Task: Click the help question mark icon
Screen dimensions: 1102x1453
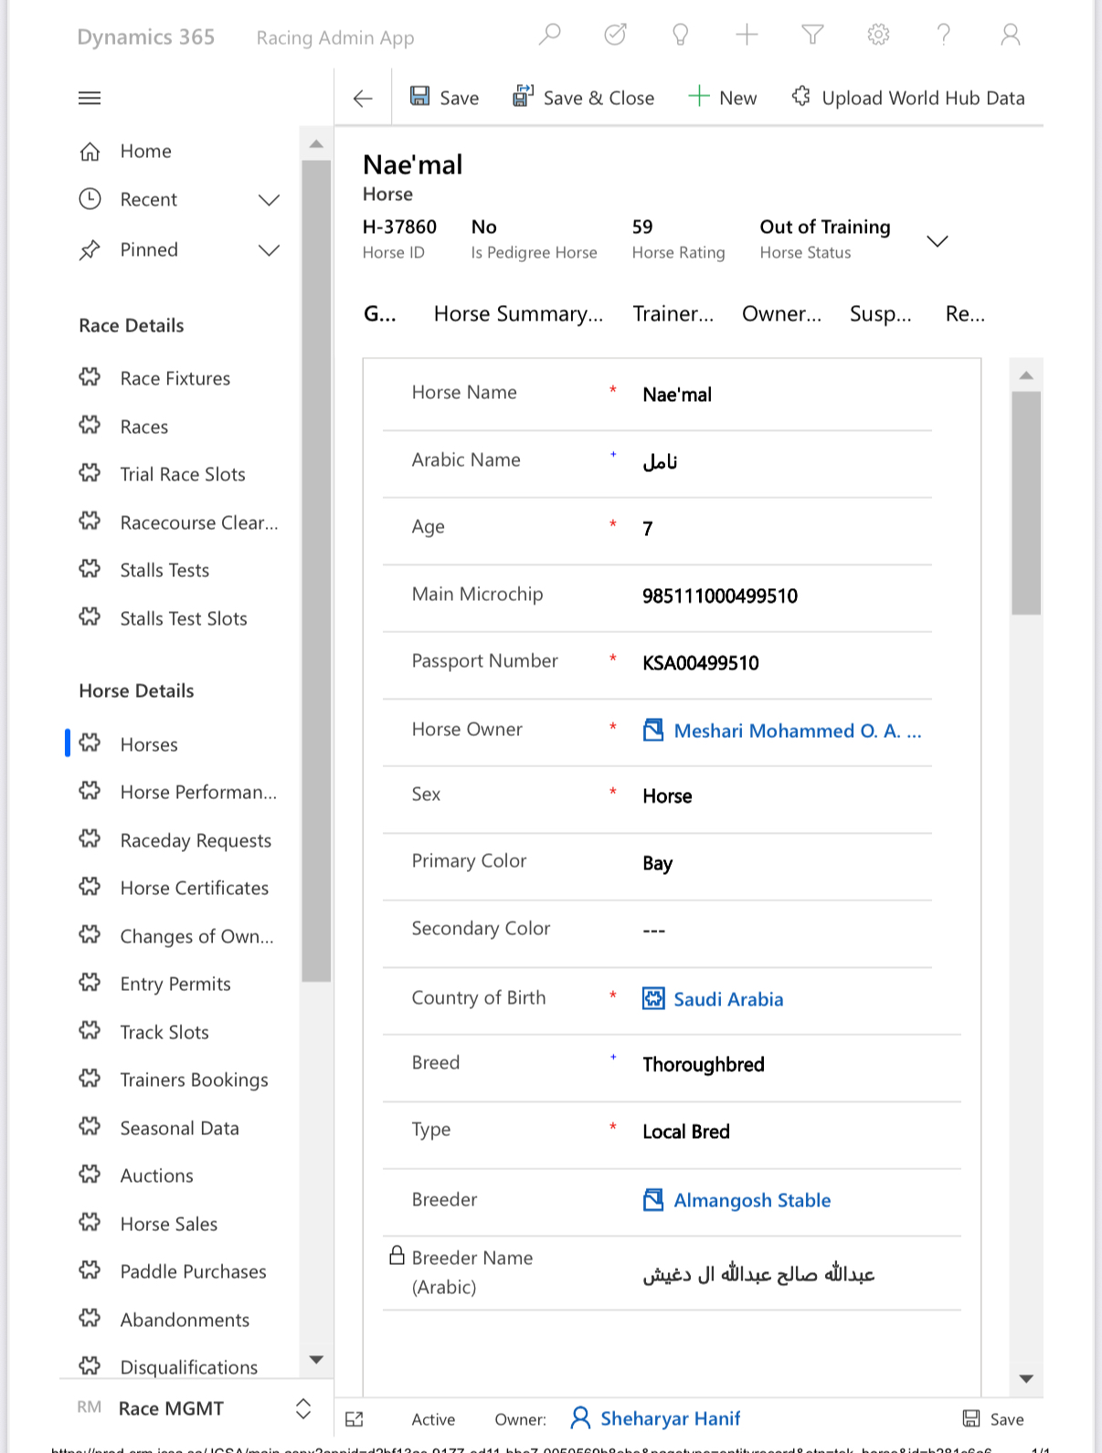Action: (x=944, y=36)
